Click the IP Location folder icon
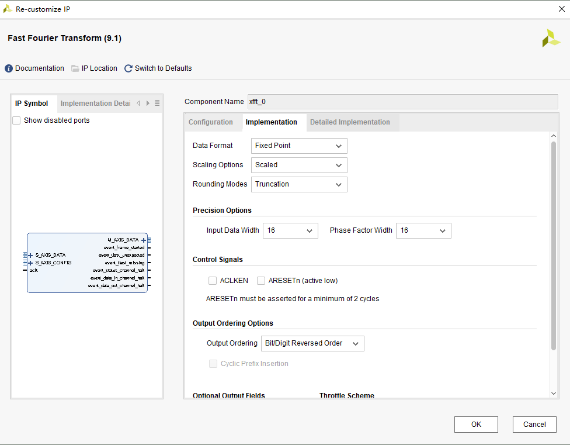The height and width of the screenshot is (445, 570). (x=75, y=68)
